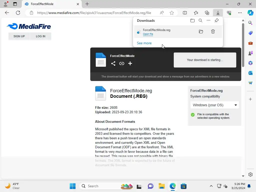Screen dimensions: 256x192
Task: Go back using browser back arrow
Action: coord(7,13)
